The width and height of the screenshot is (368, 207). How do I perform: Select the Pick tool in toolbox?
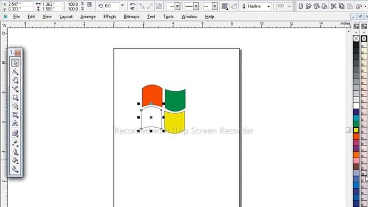pos(16,63)
